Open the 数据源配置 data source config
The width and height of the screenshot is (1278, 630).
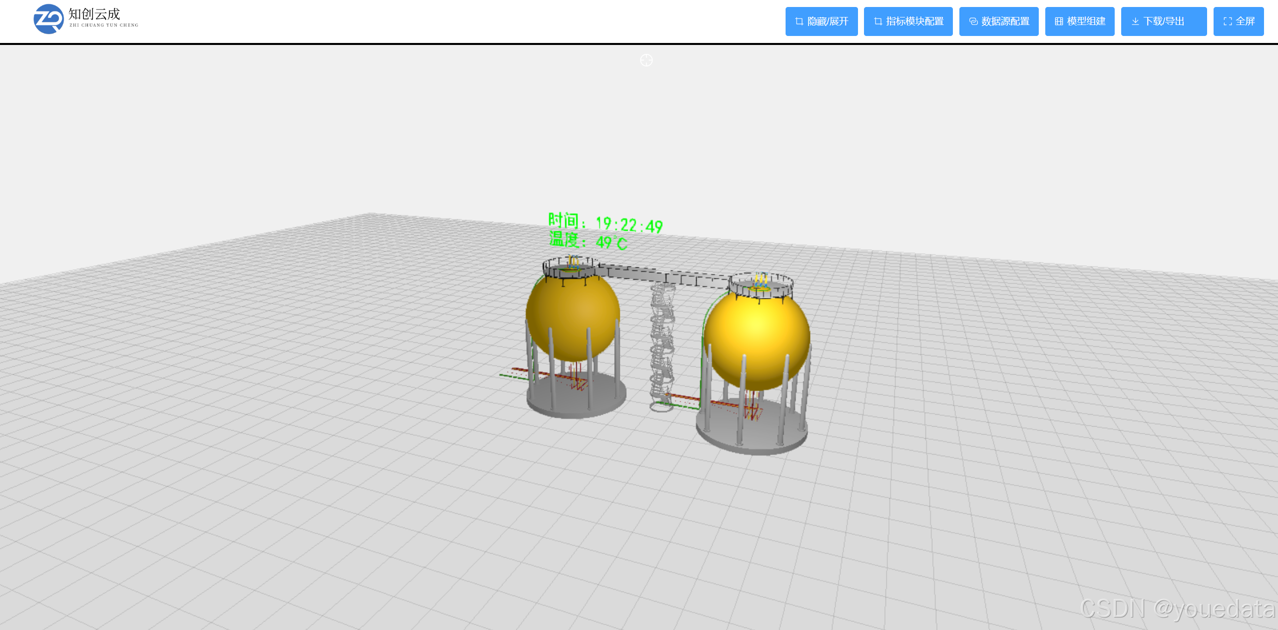tap(1005, 21)
